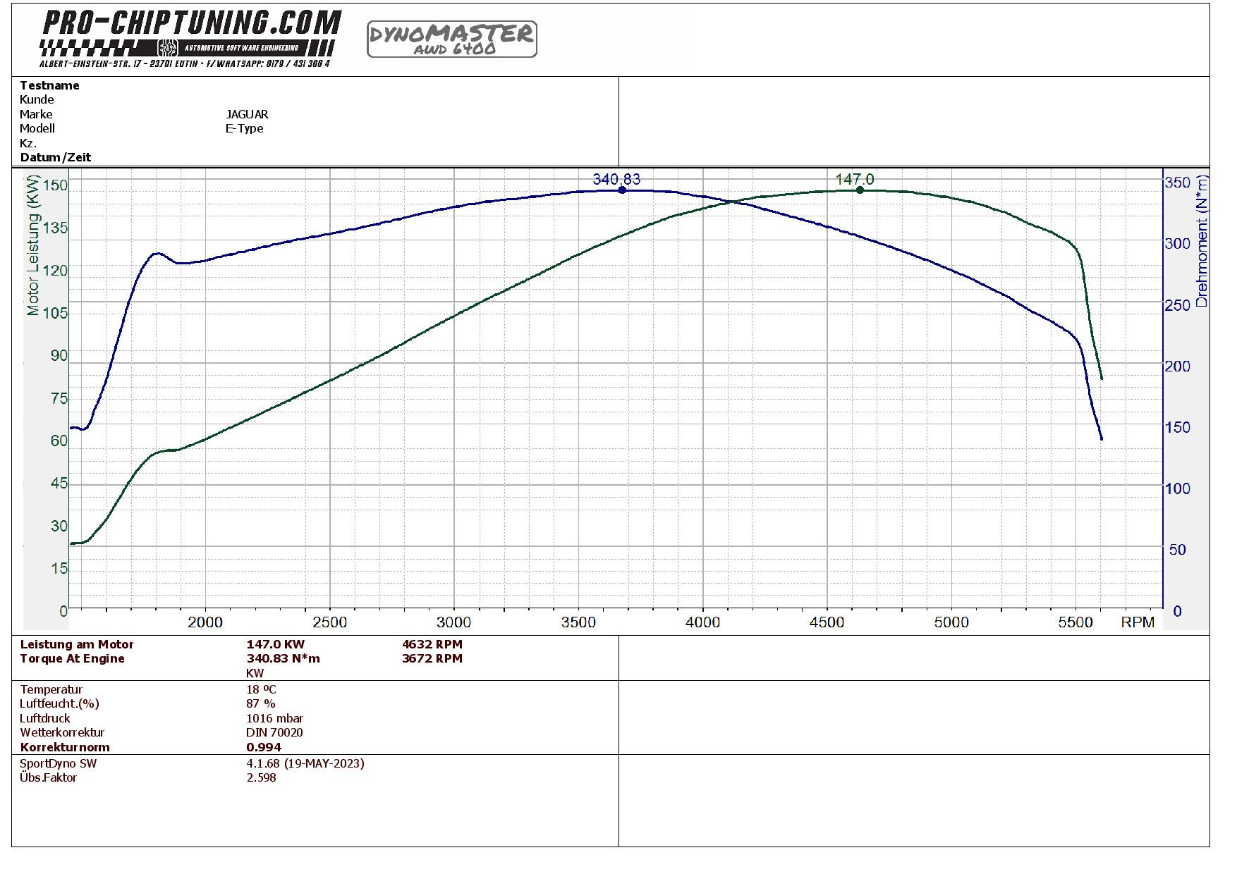
Task: Click the 4632 RPM power result value
Action: [x=432, y=644]
